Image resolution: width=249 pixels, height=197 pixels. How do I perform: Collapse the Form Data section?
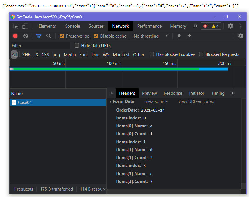click(110, 101)
